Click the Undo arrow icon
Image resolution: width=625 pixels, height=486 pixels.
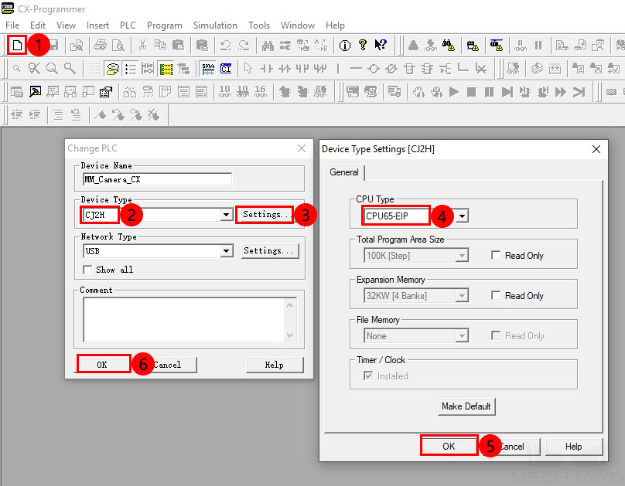tap(226, 46)
